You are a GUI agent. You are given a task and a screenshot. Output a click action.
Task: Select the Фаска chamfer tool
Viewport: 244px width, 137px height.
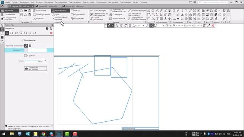[x=75, y=11]
